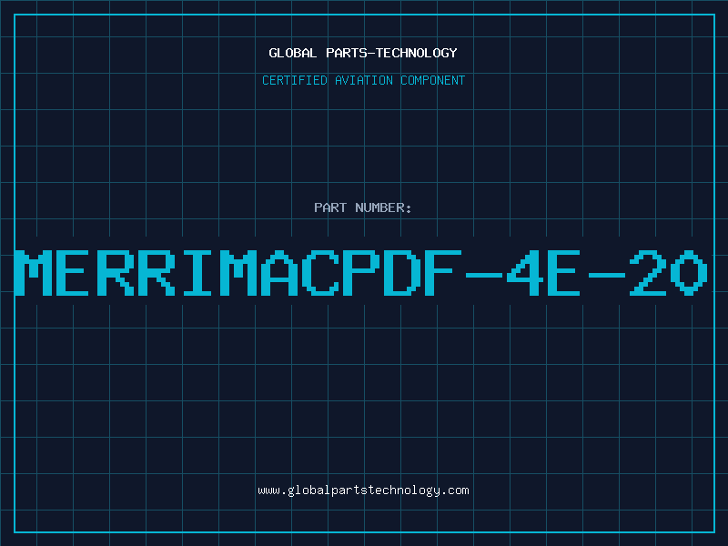This screenshot has height=546, width=728.
Task: Open the www.globalpartstechnology.com link
Action: (363, 490)
